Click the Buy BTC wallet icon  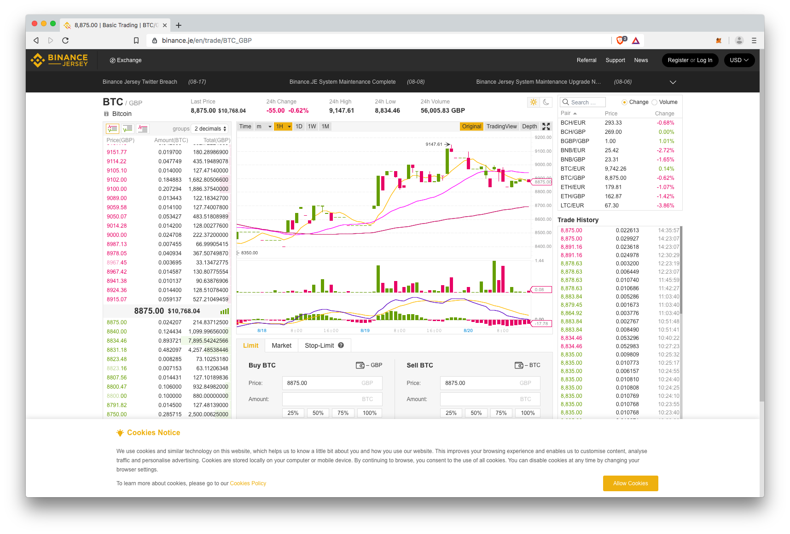click(x=360, y=365)
